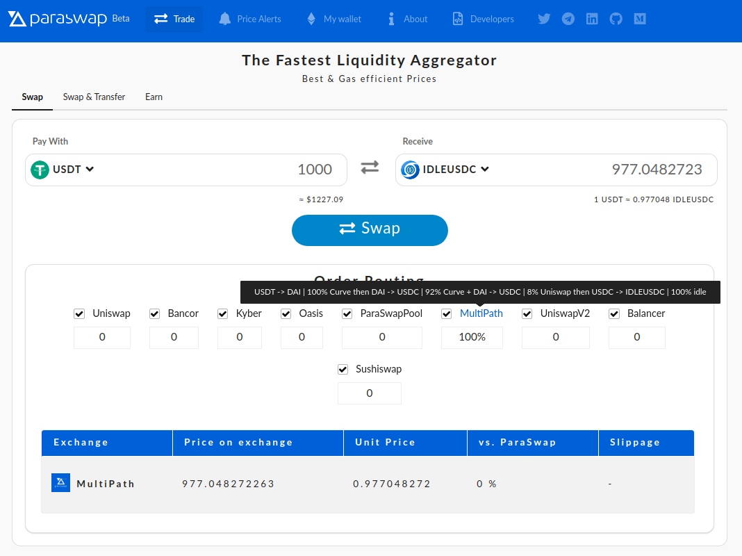Switch to the Earn tab
The image size is (742, 556).
pyautogui.click(x=154, y=97)
